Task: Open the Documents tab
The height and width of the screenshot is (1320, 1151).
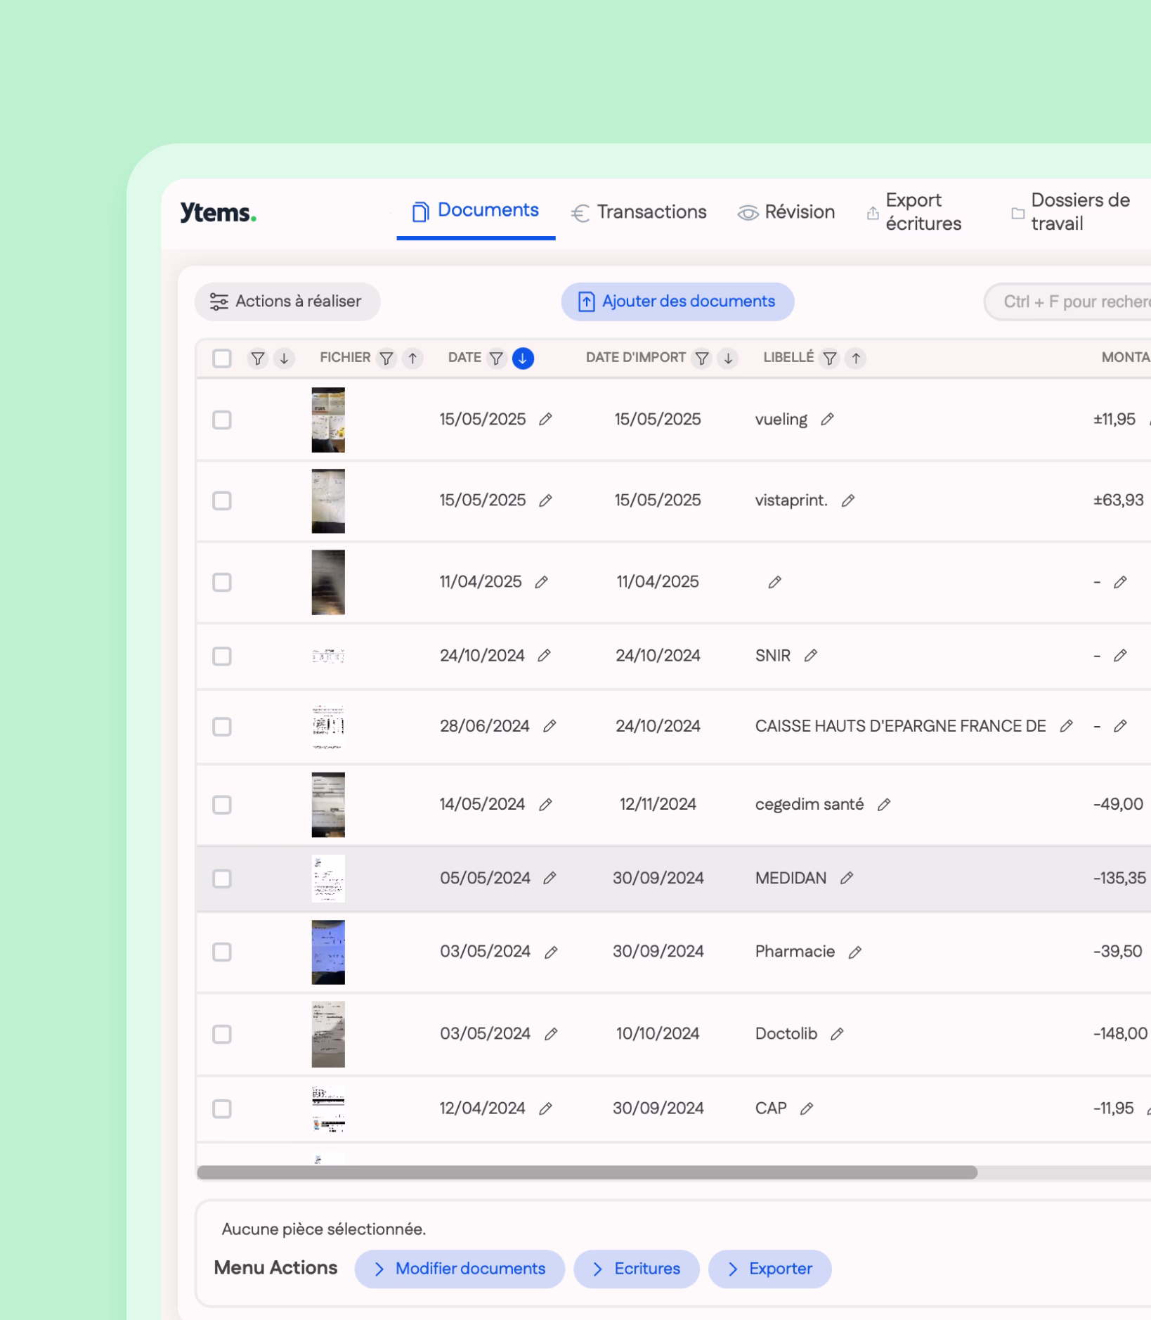Action: point(476,211)
